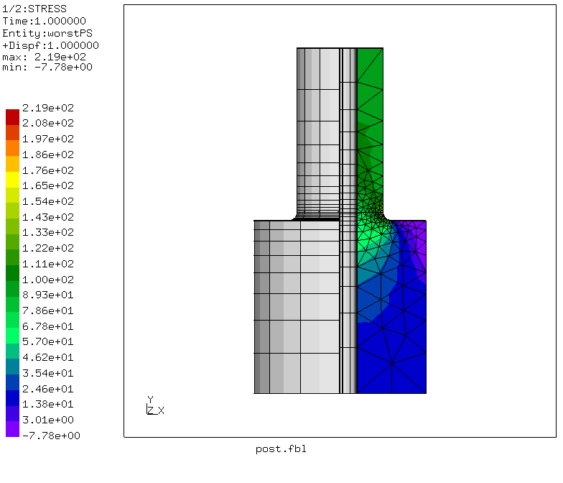Viewport: 563px width, 483px height.
Task: Click the 'max: 2.19e+02' value
Action: [x=45, y=57]
